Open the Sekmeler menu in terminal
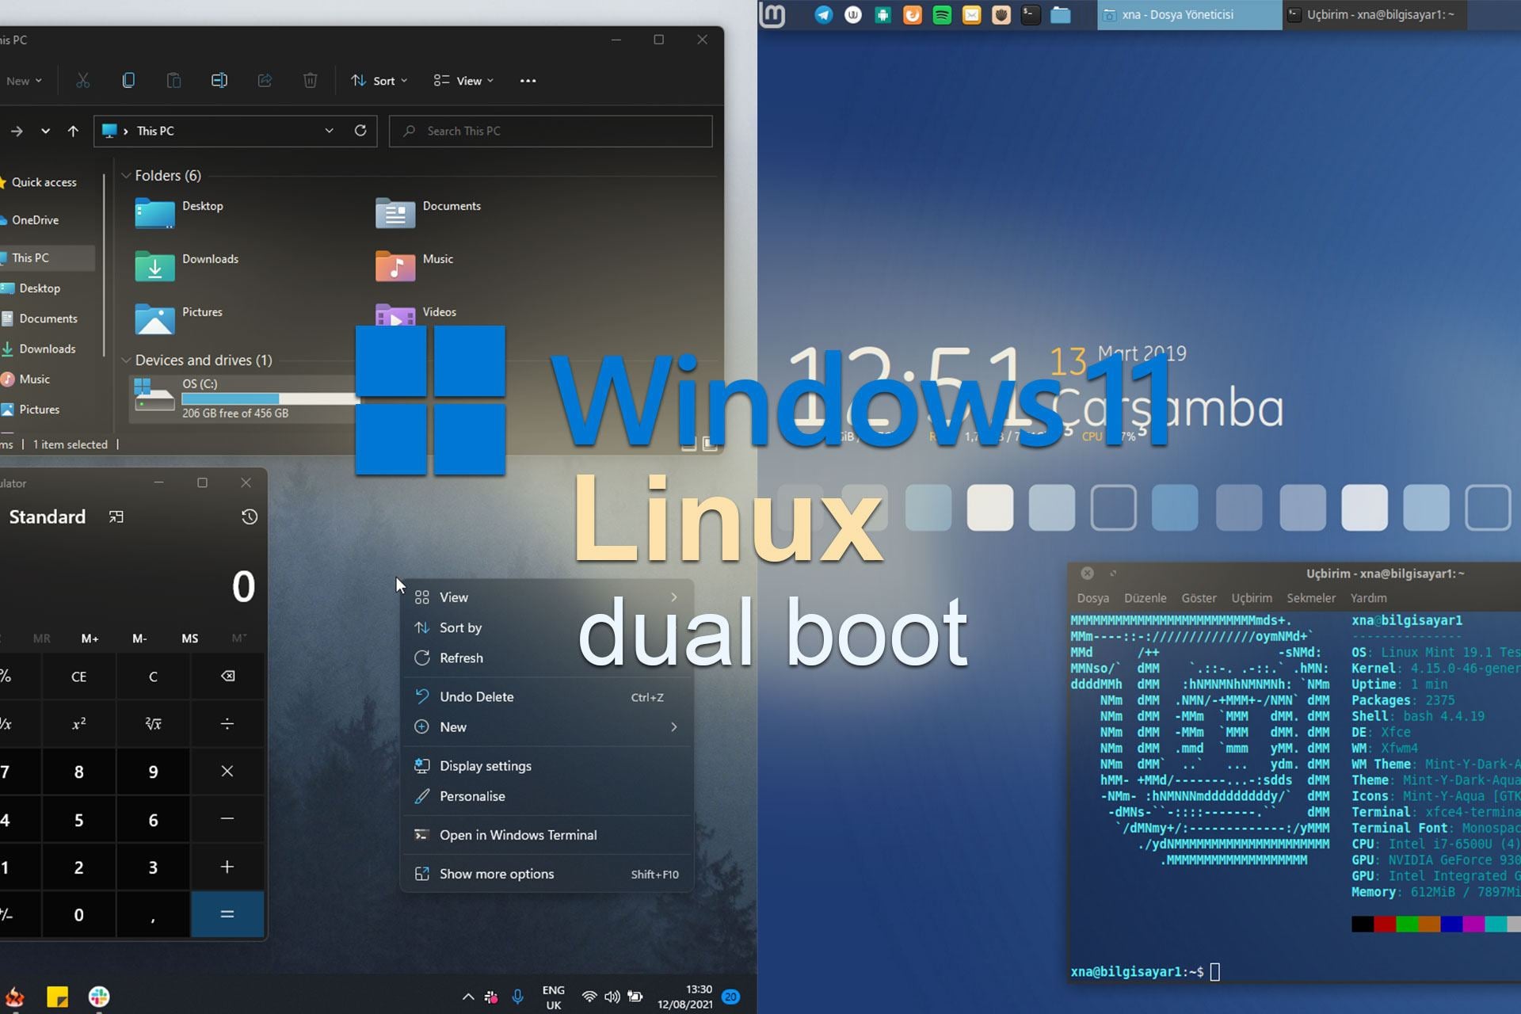 point(1310,598)
